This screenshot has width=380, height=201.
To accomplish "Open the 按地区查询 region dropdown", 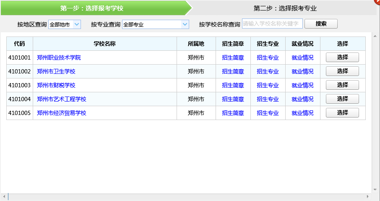I will (64, 24).
